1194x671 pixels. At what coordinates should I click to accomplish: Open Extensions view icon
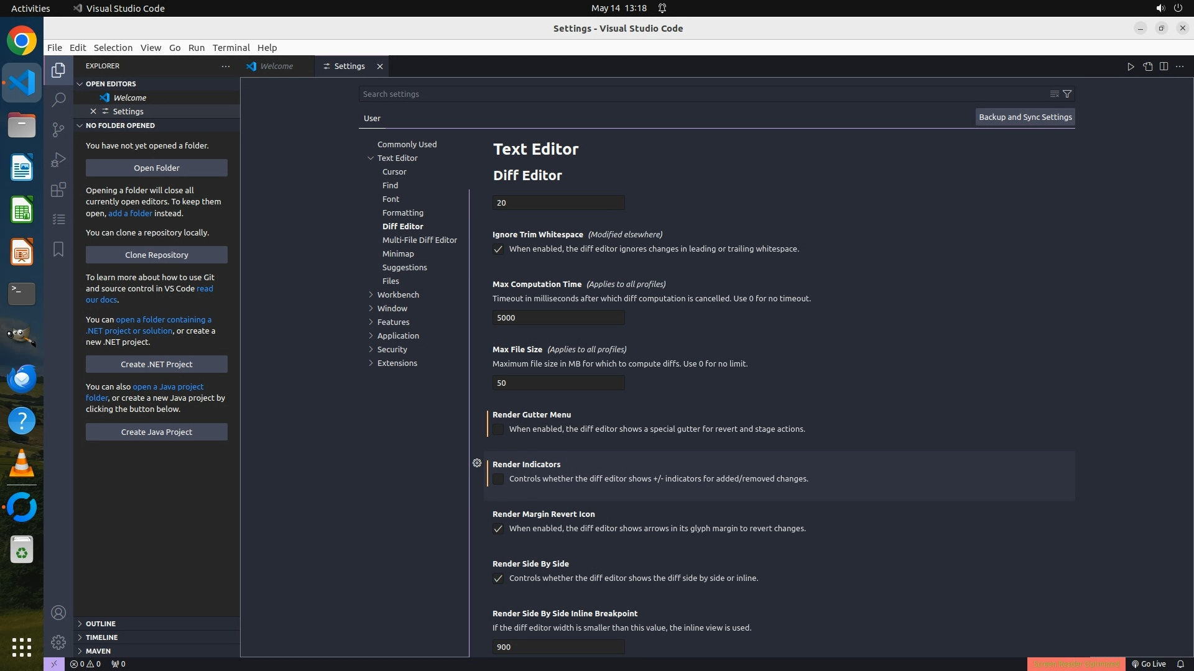point(58,189)
